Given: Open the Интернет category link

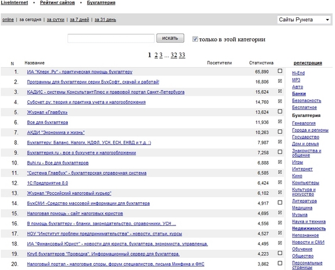Looking at the screenshot, I should (303, 169).
